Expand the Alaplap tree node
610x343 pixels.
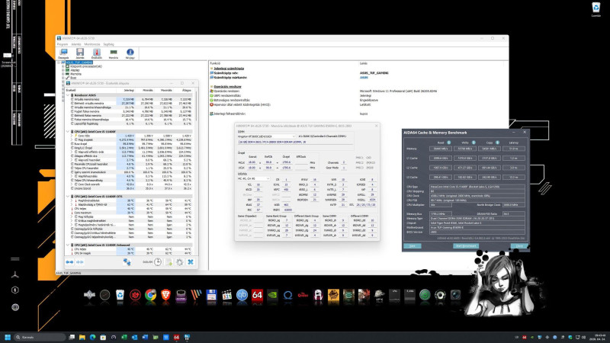coord(63,70)
